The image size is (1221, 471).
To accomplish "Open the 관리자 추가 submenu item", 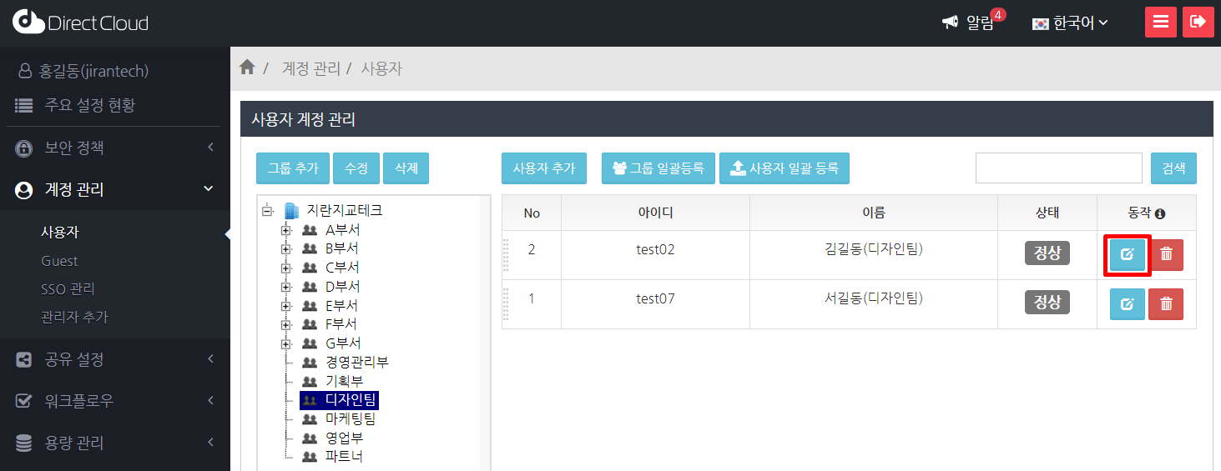I will (x=74, y=317).
